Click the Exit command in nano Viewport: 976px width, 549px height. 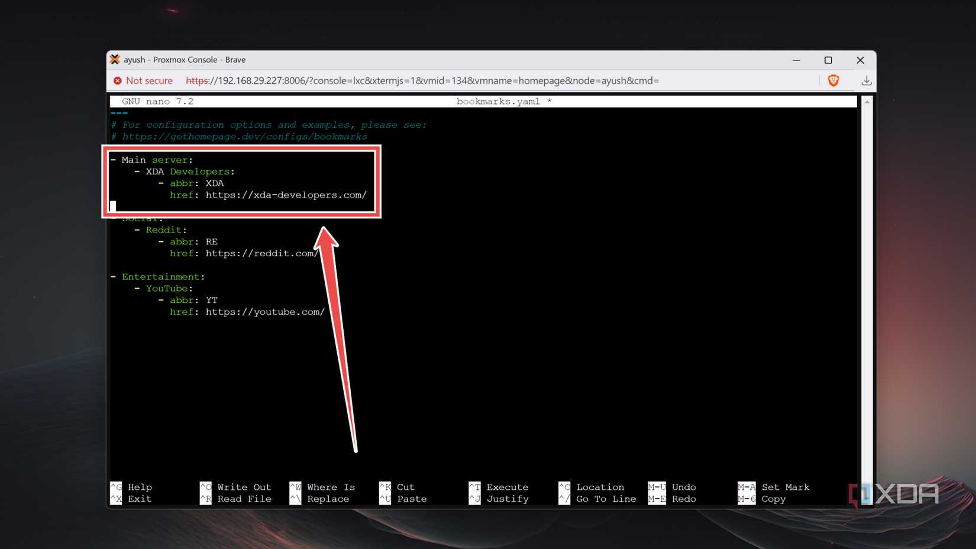pos(138,499)
